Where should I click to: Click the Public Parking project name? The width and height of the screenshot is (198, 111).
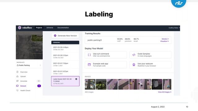point(24,65)
